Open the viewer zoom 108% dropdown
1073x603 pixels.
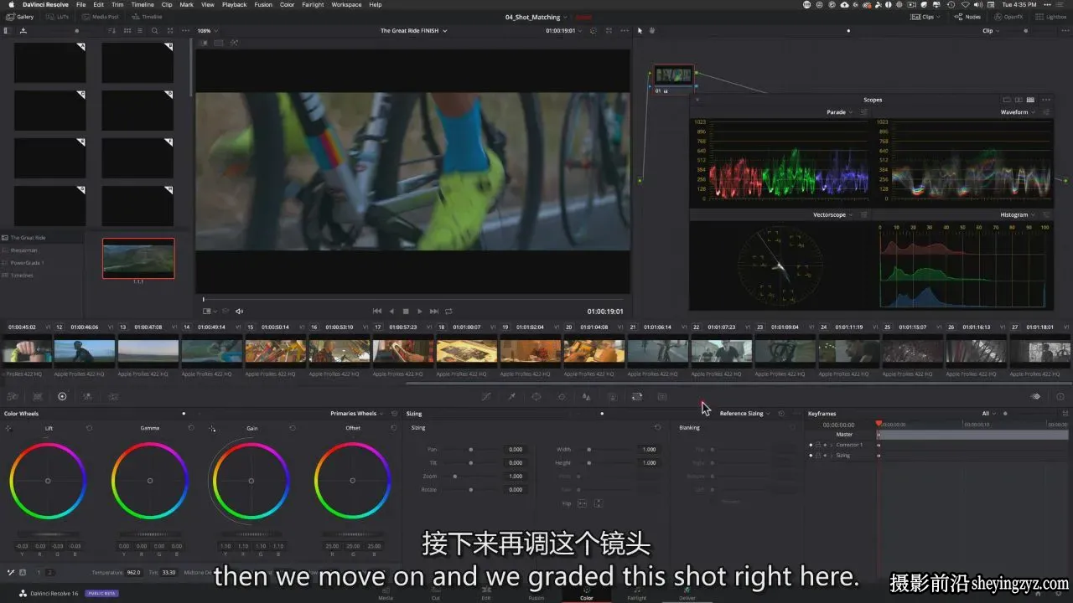(x=206, y=31)
